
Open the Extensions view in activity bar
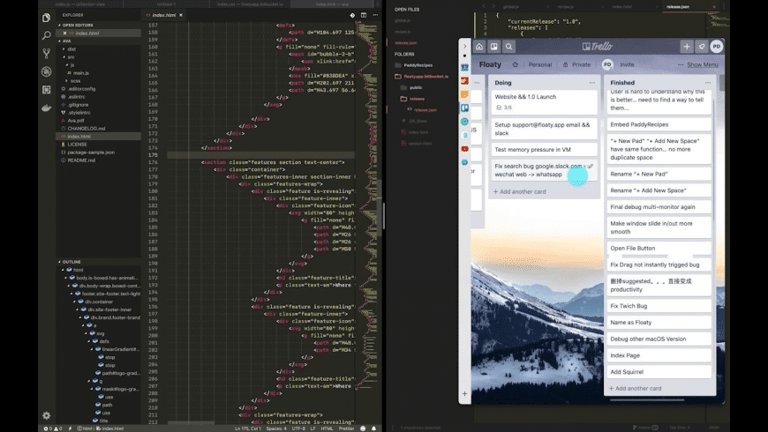coord(47,90)
